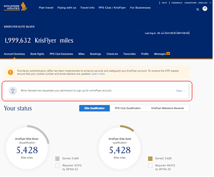Click View on the permission request
The image size is (214, 177).
coord(180,91)
